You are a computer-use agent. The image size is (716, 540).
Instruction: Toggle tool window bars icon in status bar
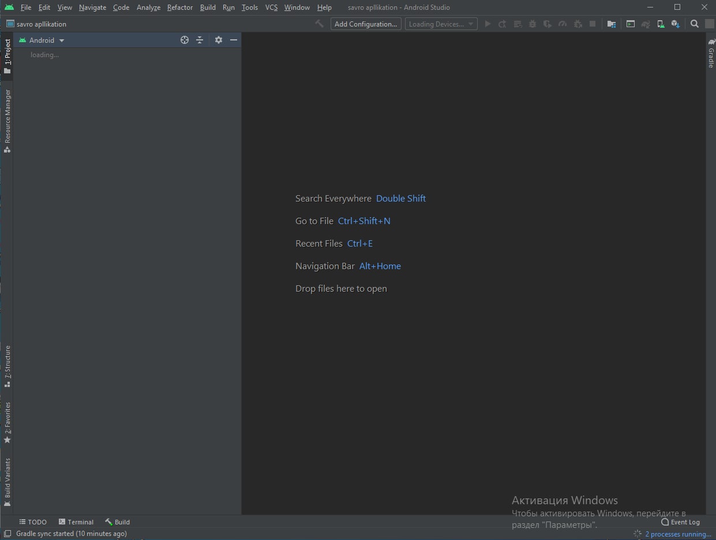click(x=8, y=534)
